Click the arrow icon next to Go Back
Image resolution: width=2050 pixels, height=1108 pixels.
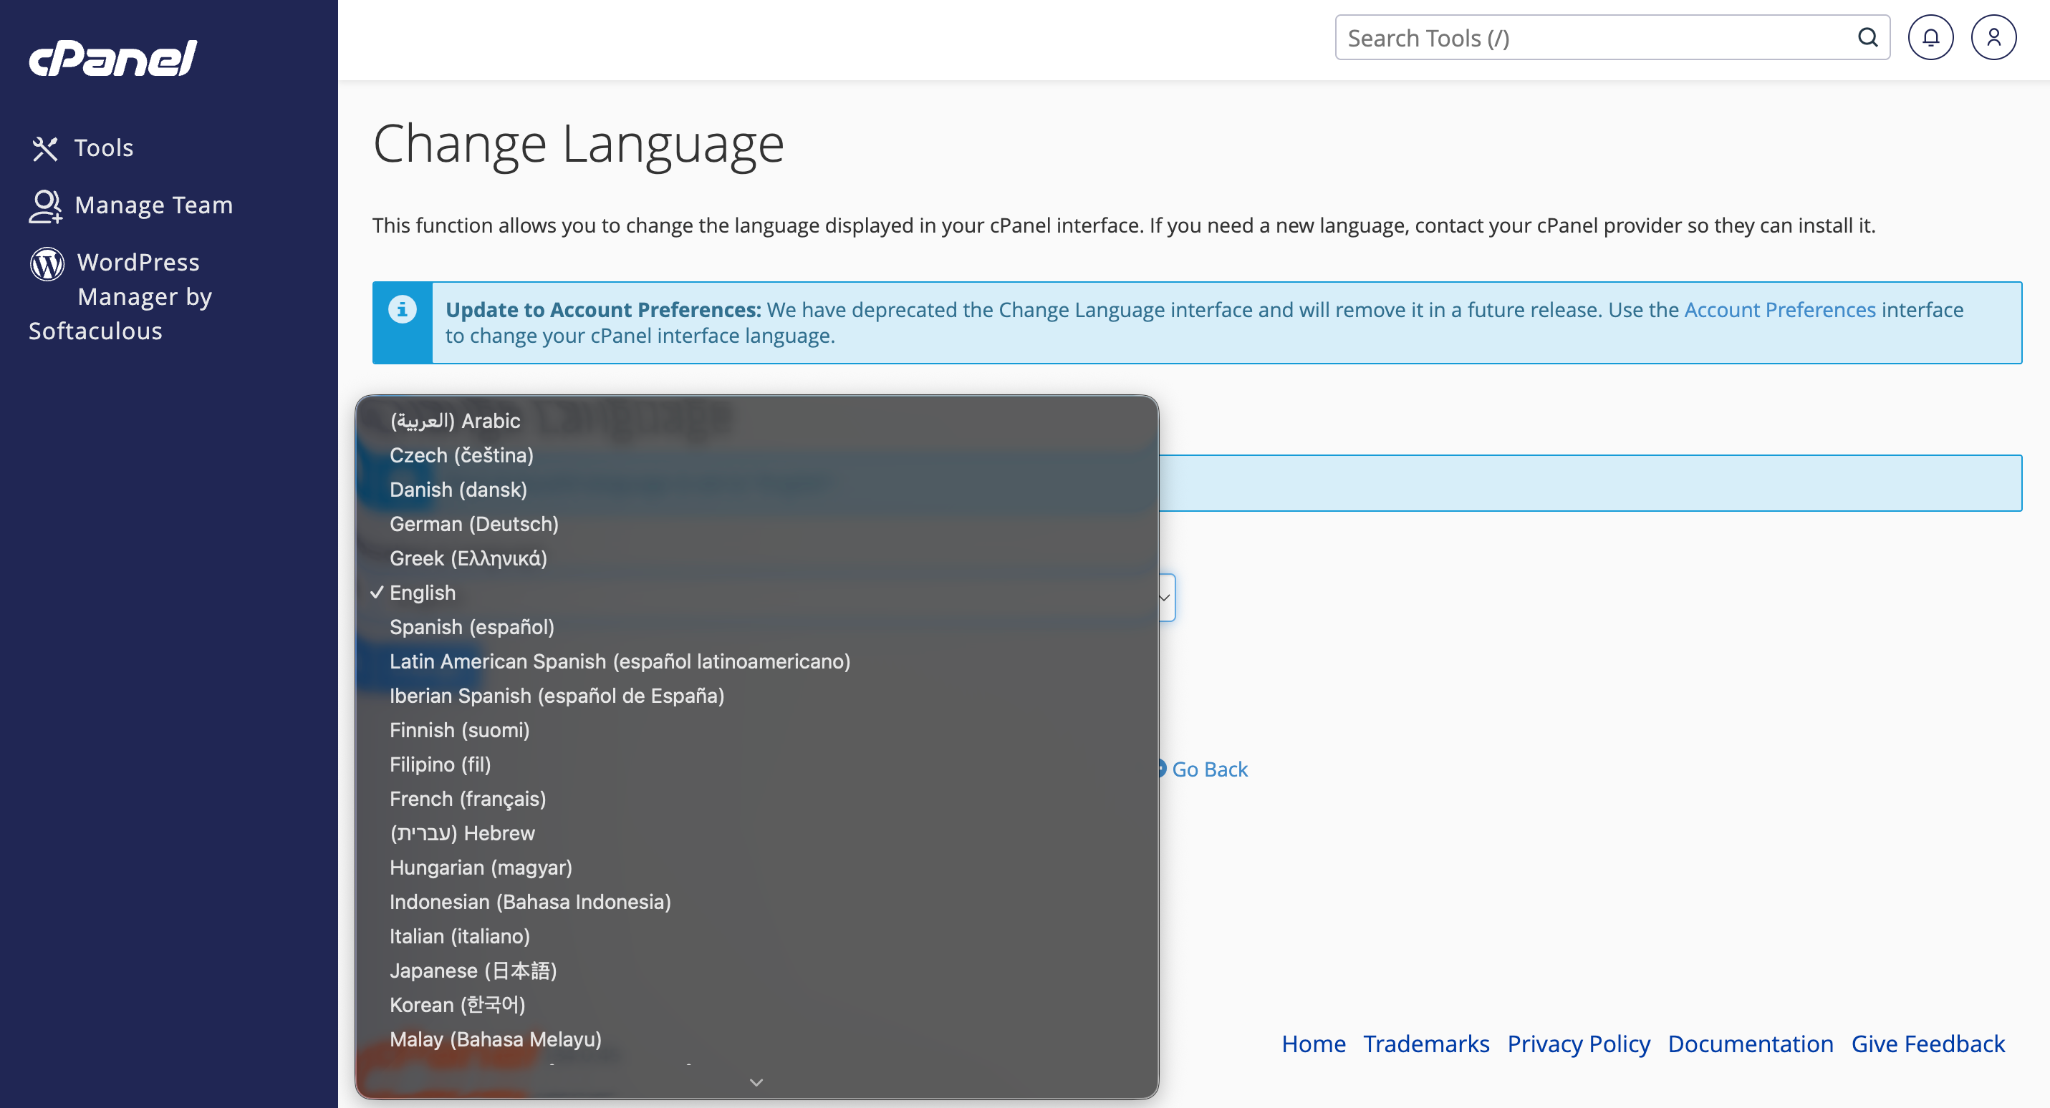pos(1162,769)
